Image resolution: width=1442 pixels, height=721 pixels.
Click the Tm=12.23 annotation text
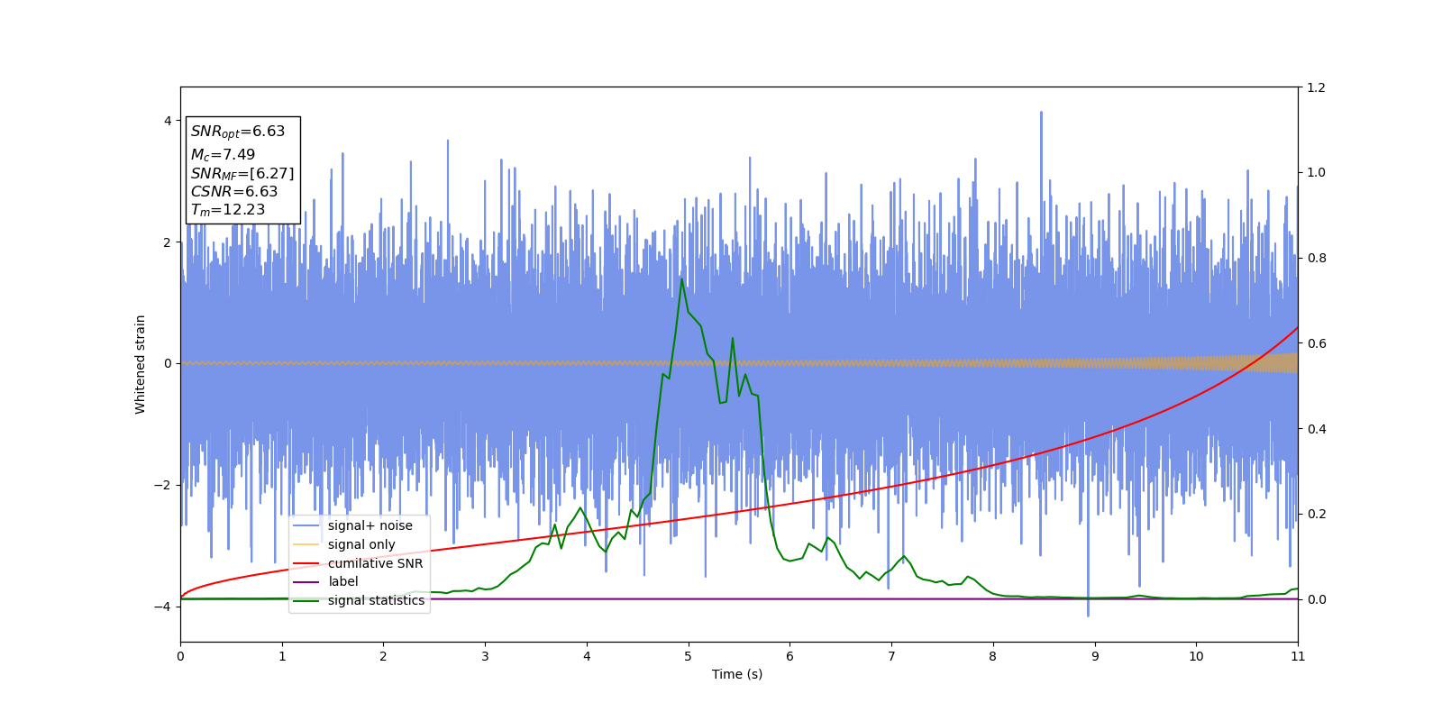click(x=228, y=210)
